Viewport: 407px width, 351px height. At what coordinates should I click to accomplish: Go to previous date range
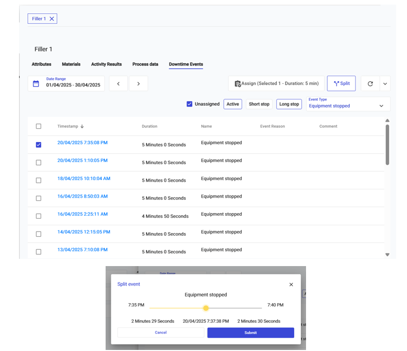(118, 84)
